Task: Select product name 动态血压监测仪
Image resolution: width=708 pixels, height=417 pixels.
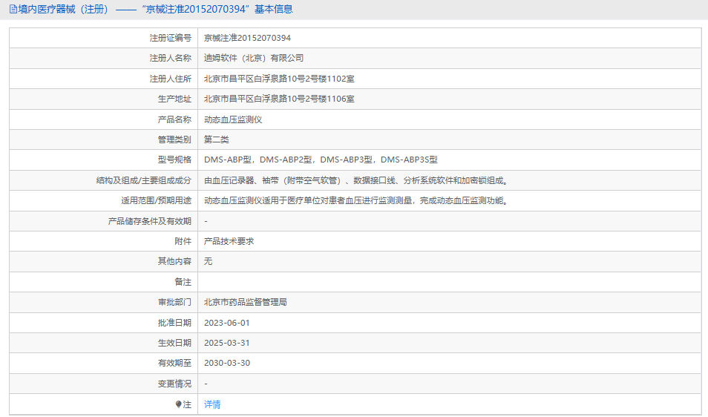Action: (x=233, y=119)
